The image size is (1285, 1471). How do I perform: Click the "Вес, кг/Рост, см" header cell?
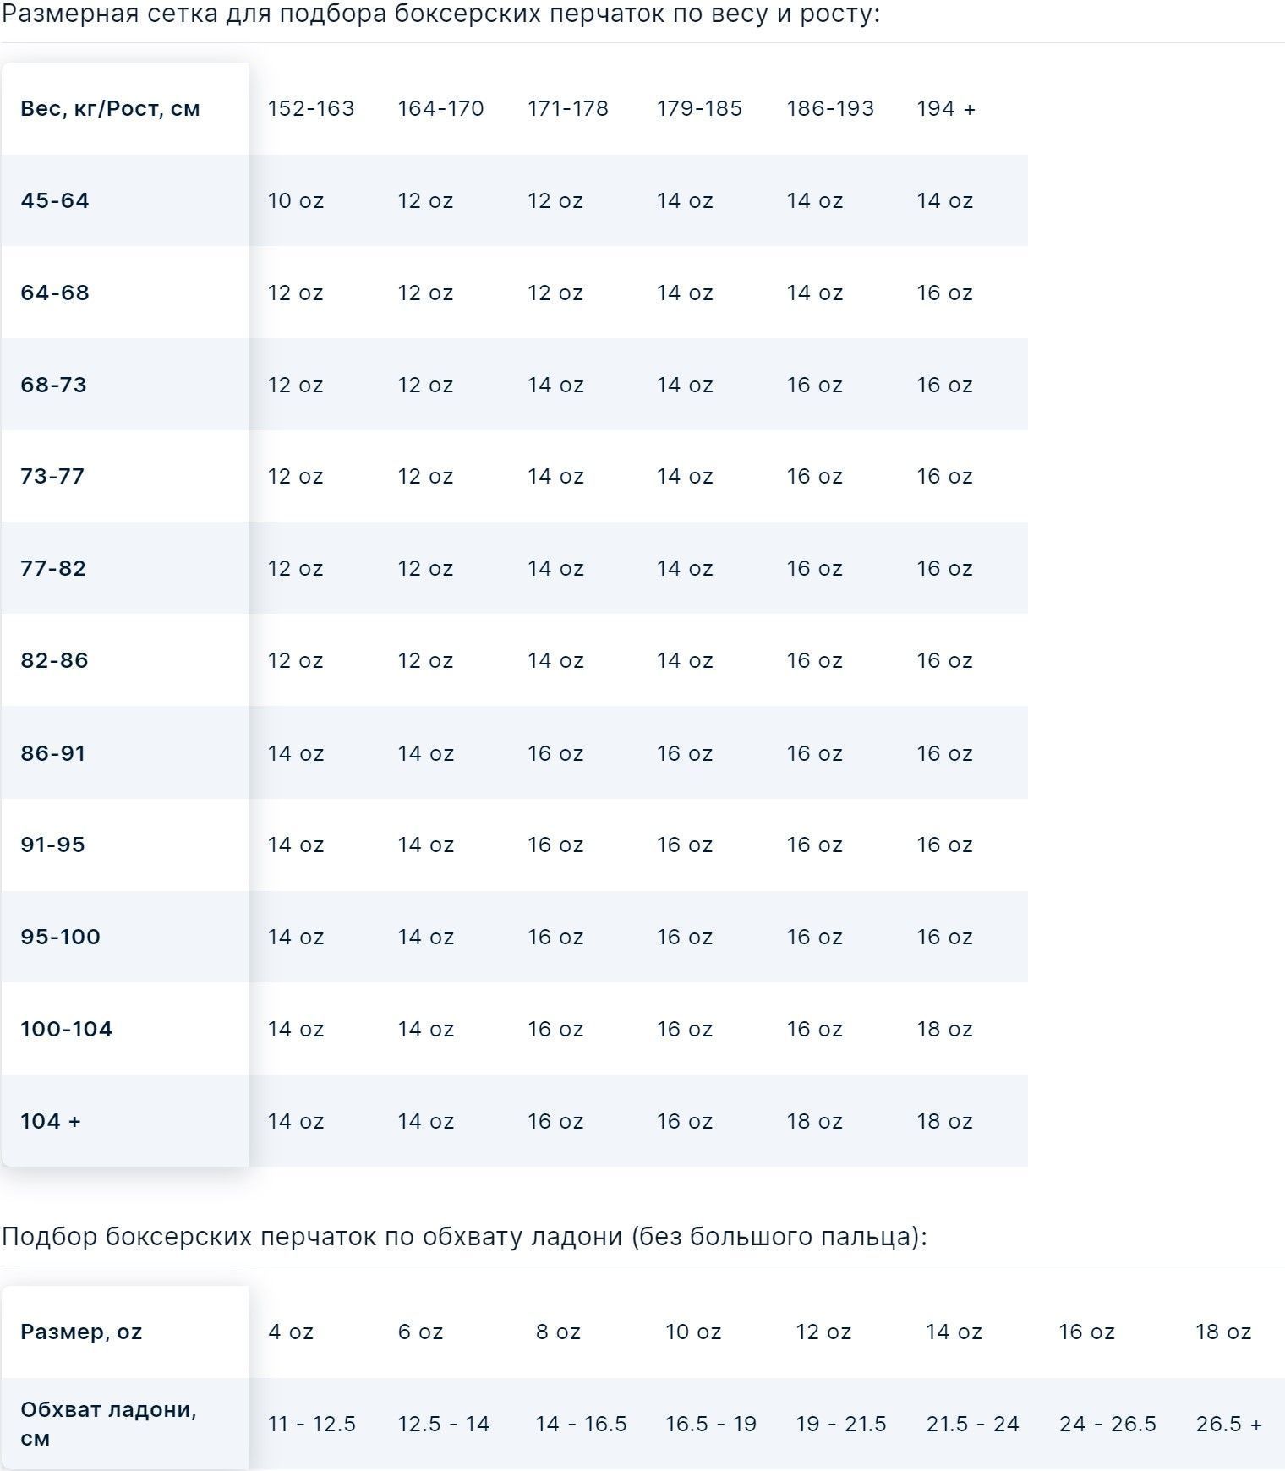110,109
